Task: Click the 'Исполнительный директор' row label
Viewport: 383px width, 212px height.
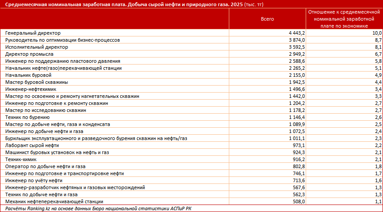Action: pos(36,47)
